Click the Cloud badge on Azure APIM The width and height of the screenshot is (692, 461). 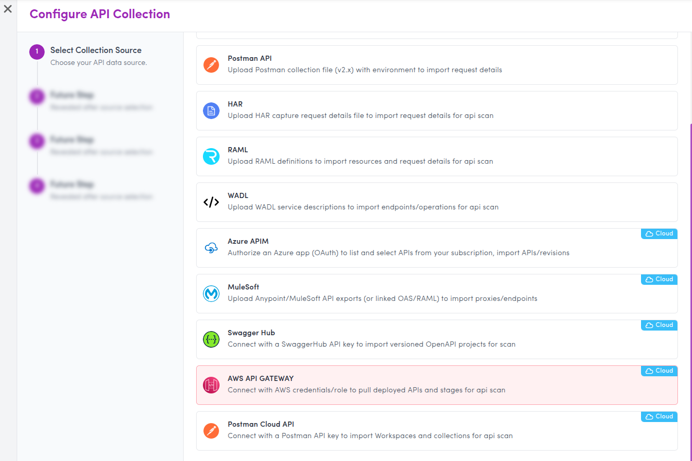coord(659,234)
